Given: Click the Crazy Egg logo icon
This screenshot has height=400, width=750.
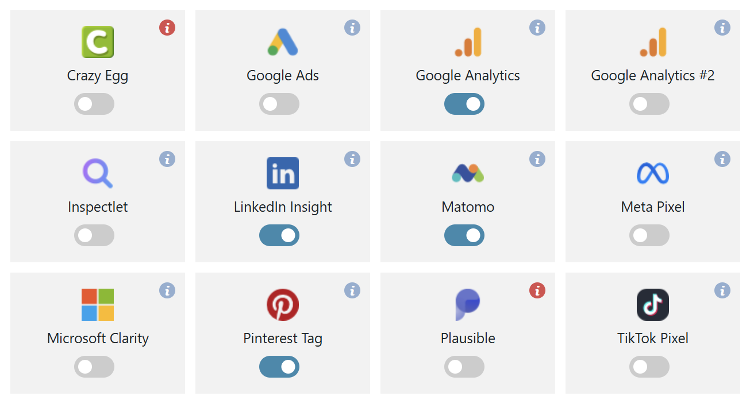Looking at the screenshot, I should click(98, 42).
